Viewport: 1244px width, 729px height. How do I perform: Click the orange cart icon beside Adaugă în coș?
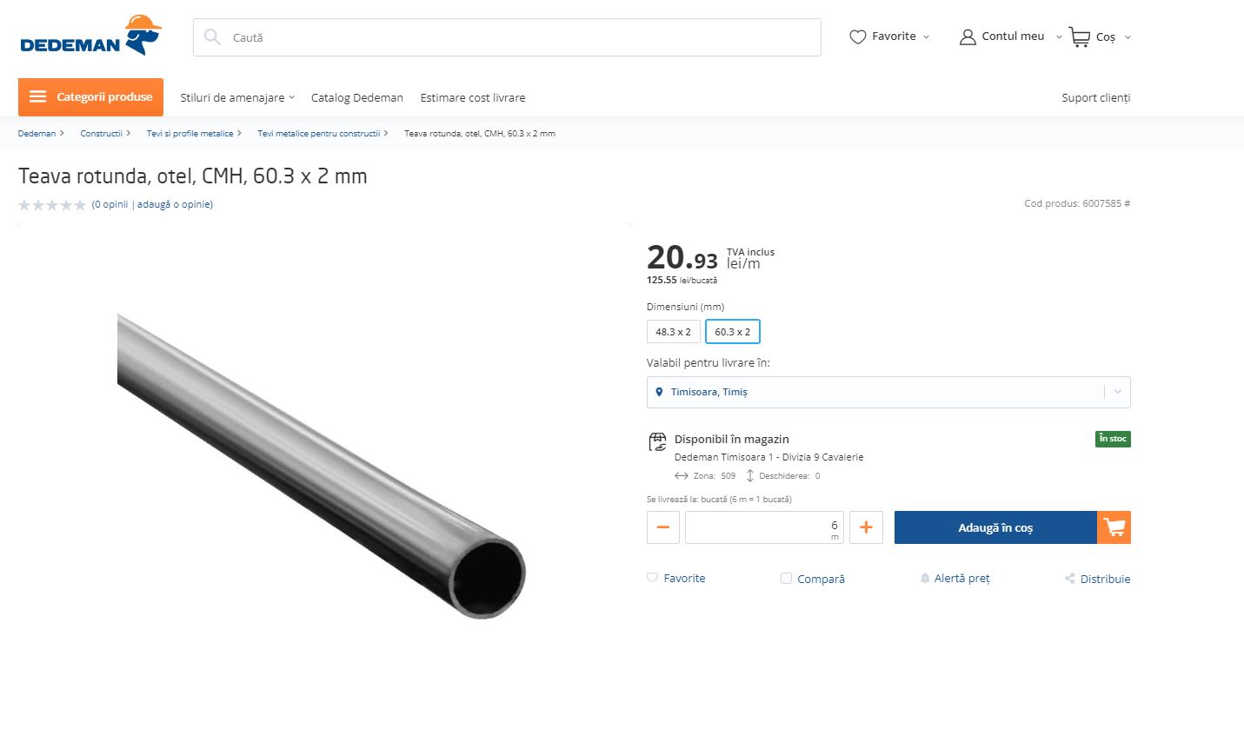pos(1114,527)
